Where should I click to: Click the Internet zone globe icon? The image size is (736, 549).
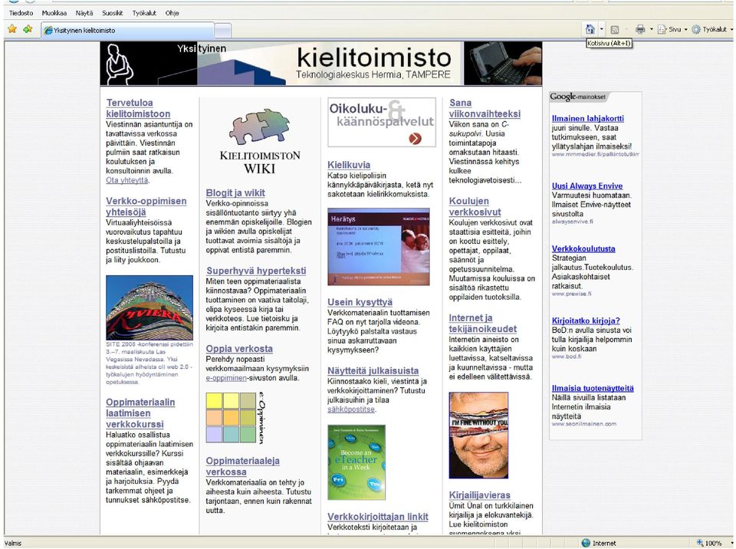point(586,543)
